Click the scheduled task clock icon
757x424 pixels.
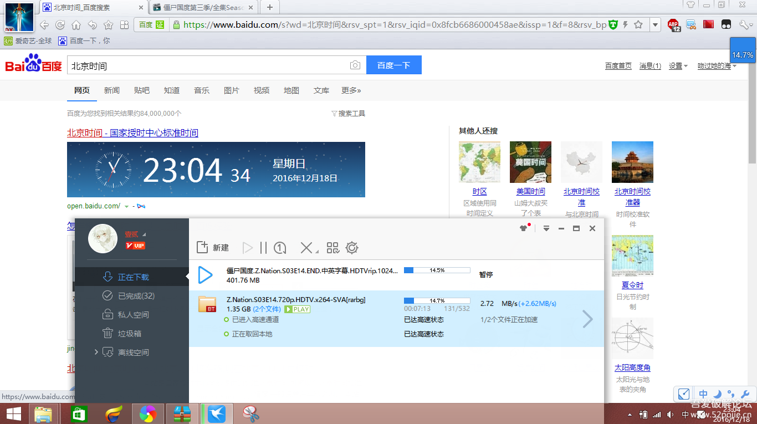pos(280,248)
